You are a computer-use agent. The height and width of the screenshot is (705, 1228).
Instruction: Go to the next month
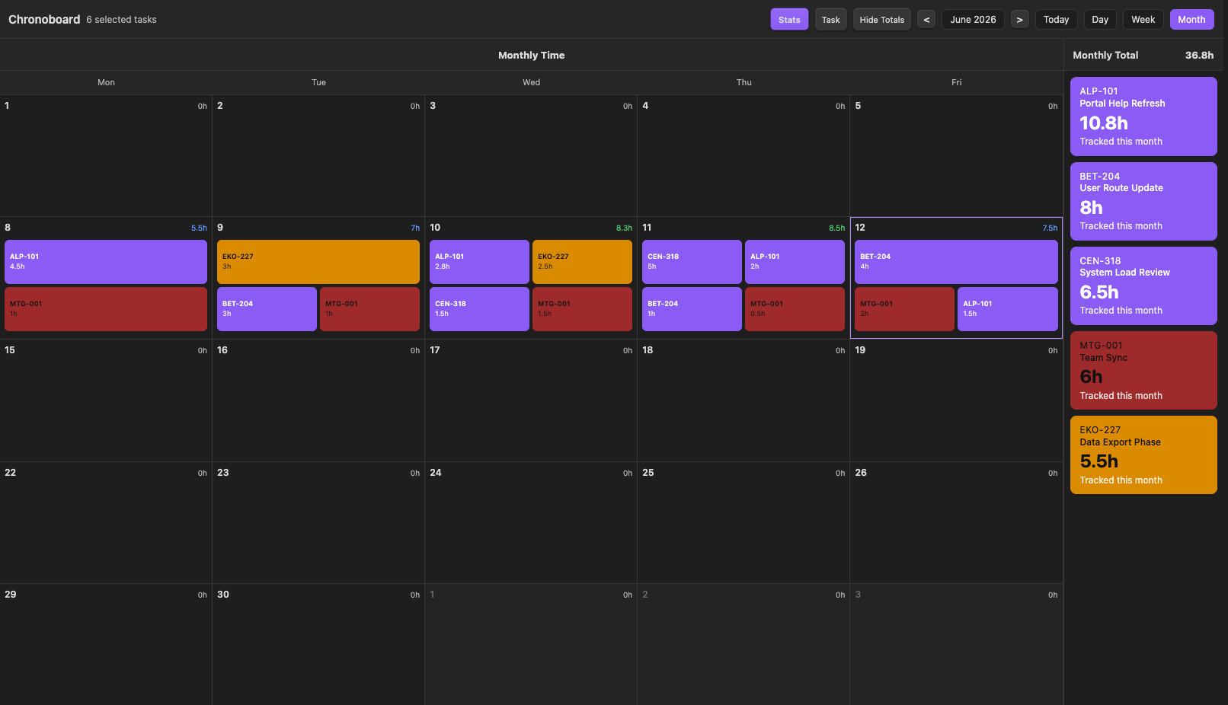coord(1019,20)
